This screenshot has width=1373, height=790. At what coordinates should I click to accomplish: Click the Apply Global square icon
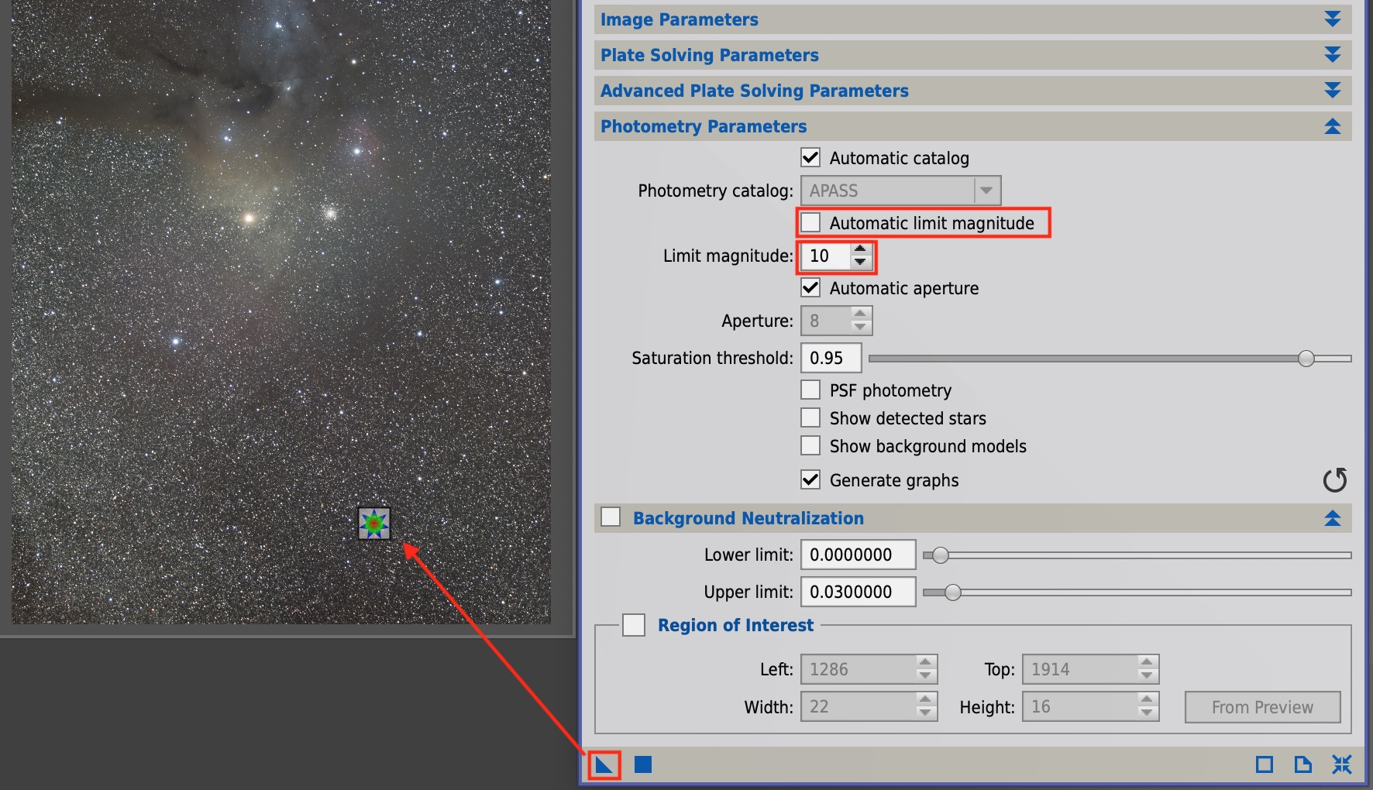[643, 765]
